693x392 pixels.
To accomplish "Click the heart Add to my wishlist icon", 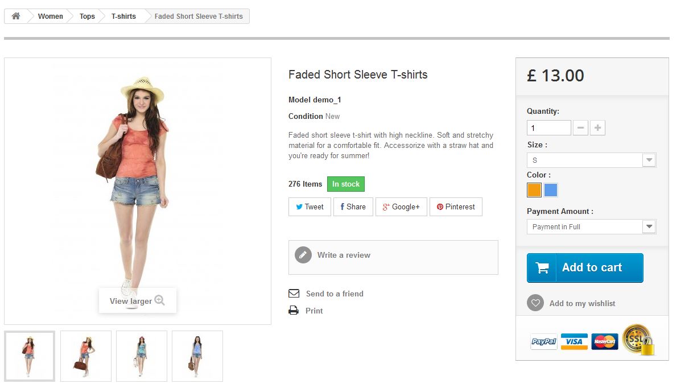I will (x=535, y=303).
